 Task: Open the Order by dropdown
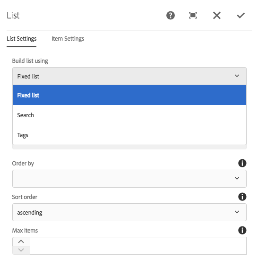pos(129,179)
